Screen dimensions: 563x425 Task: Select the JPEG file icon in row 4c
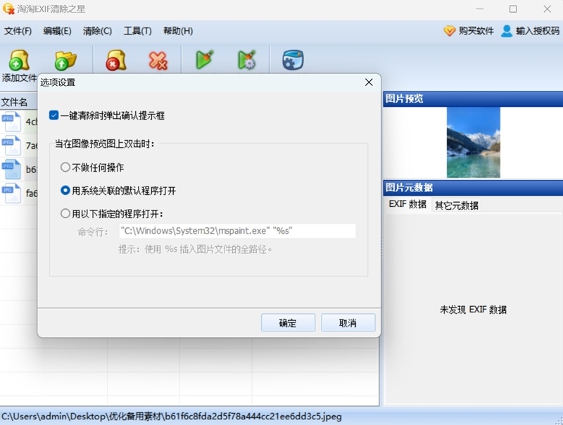pyautogui.click(x=11, y=122)
